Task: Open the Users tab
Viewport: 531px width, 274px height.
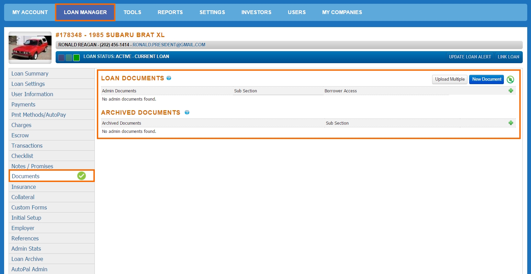Action: click(297, 12)
